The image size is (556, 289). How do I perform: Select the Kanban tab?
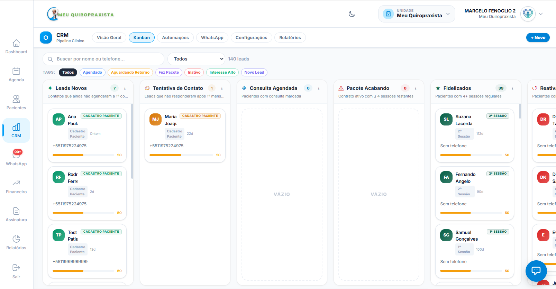point(142,38)
